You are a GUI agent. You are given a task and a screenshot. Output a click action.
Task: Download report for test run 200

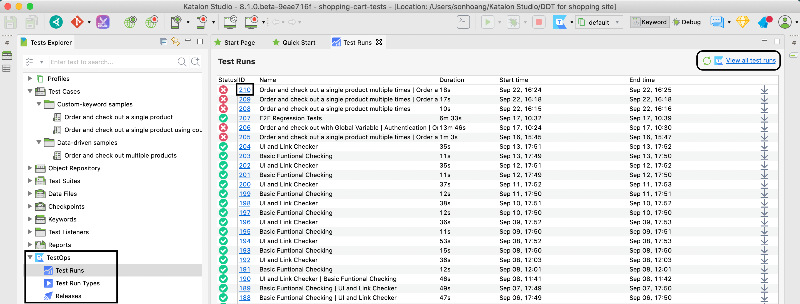764,185
